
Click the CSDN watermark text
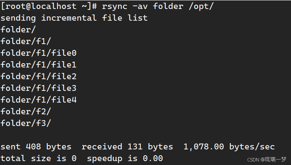[267, 160]
